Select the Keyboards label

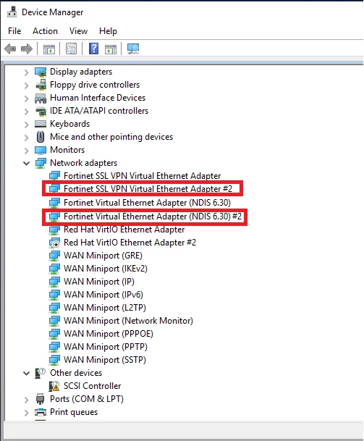(69, 124)
